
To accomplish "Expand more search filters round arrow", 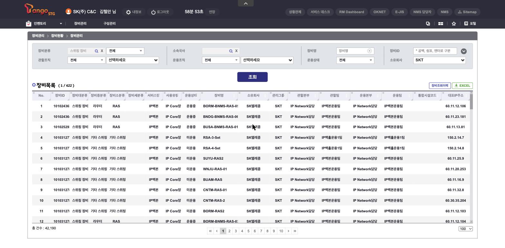I will tap(464, 51).
